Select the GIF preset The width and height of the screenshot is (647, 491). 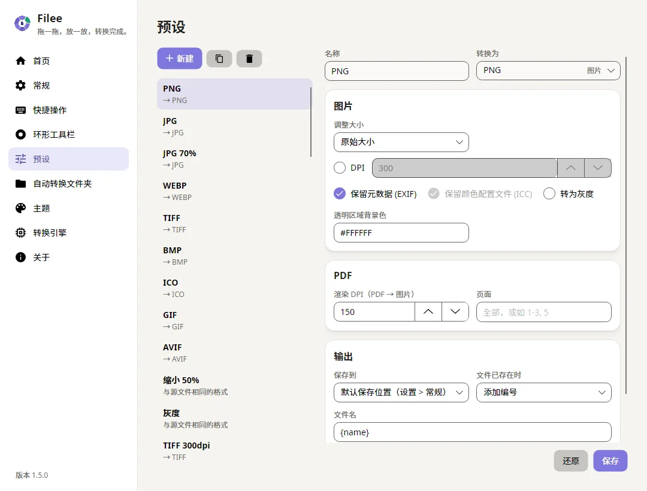click(x=234, y=320)
